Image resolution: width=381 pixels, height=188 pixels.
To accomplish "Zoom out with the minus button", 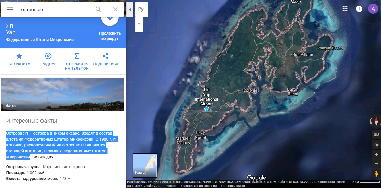I will click(x=376, y=163).
